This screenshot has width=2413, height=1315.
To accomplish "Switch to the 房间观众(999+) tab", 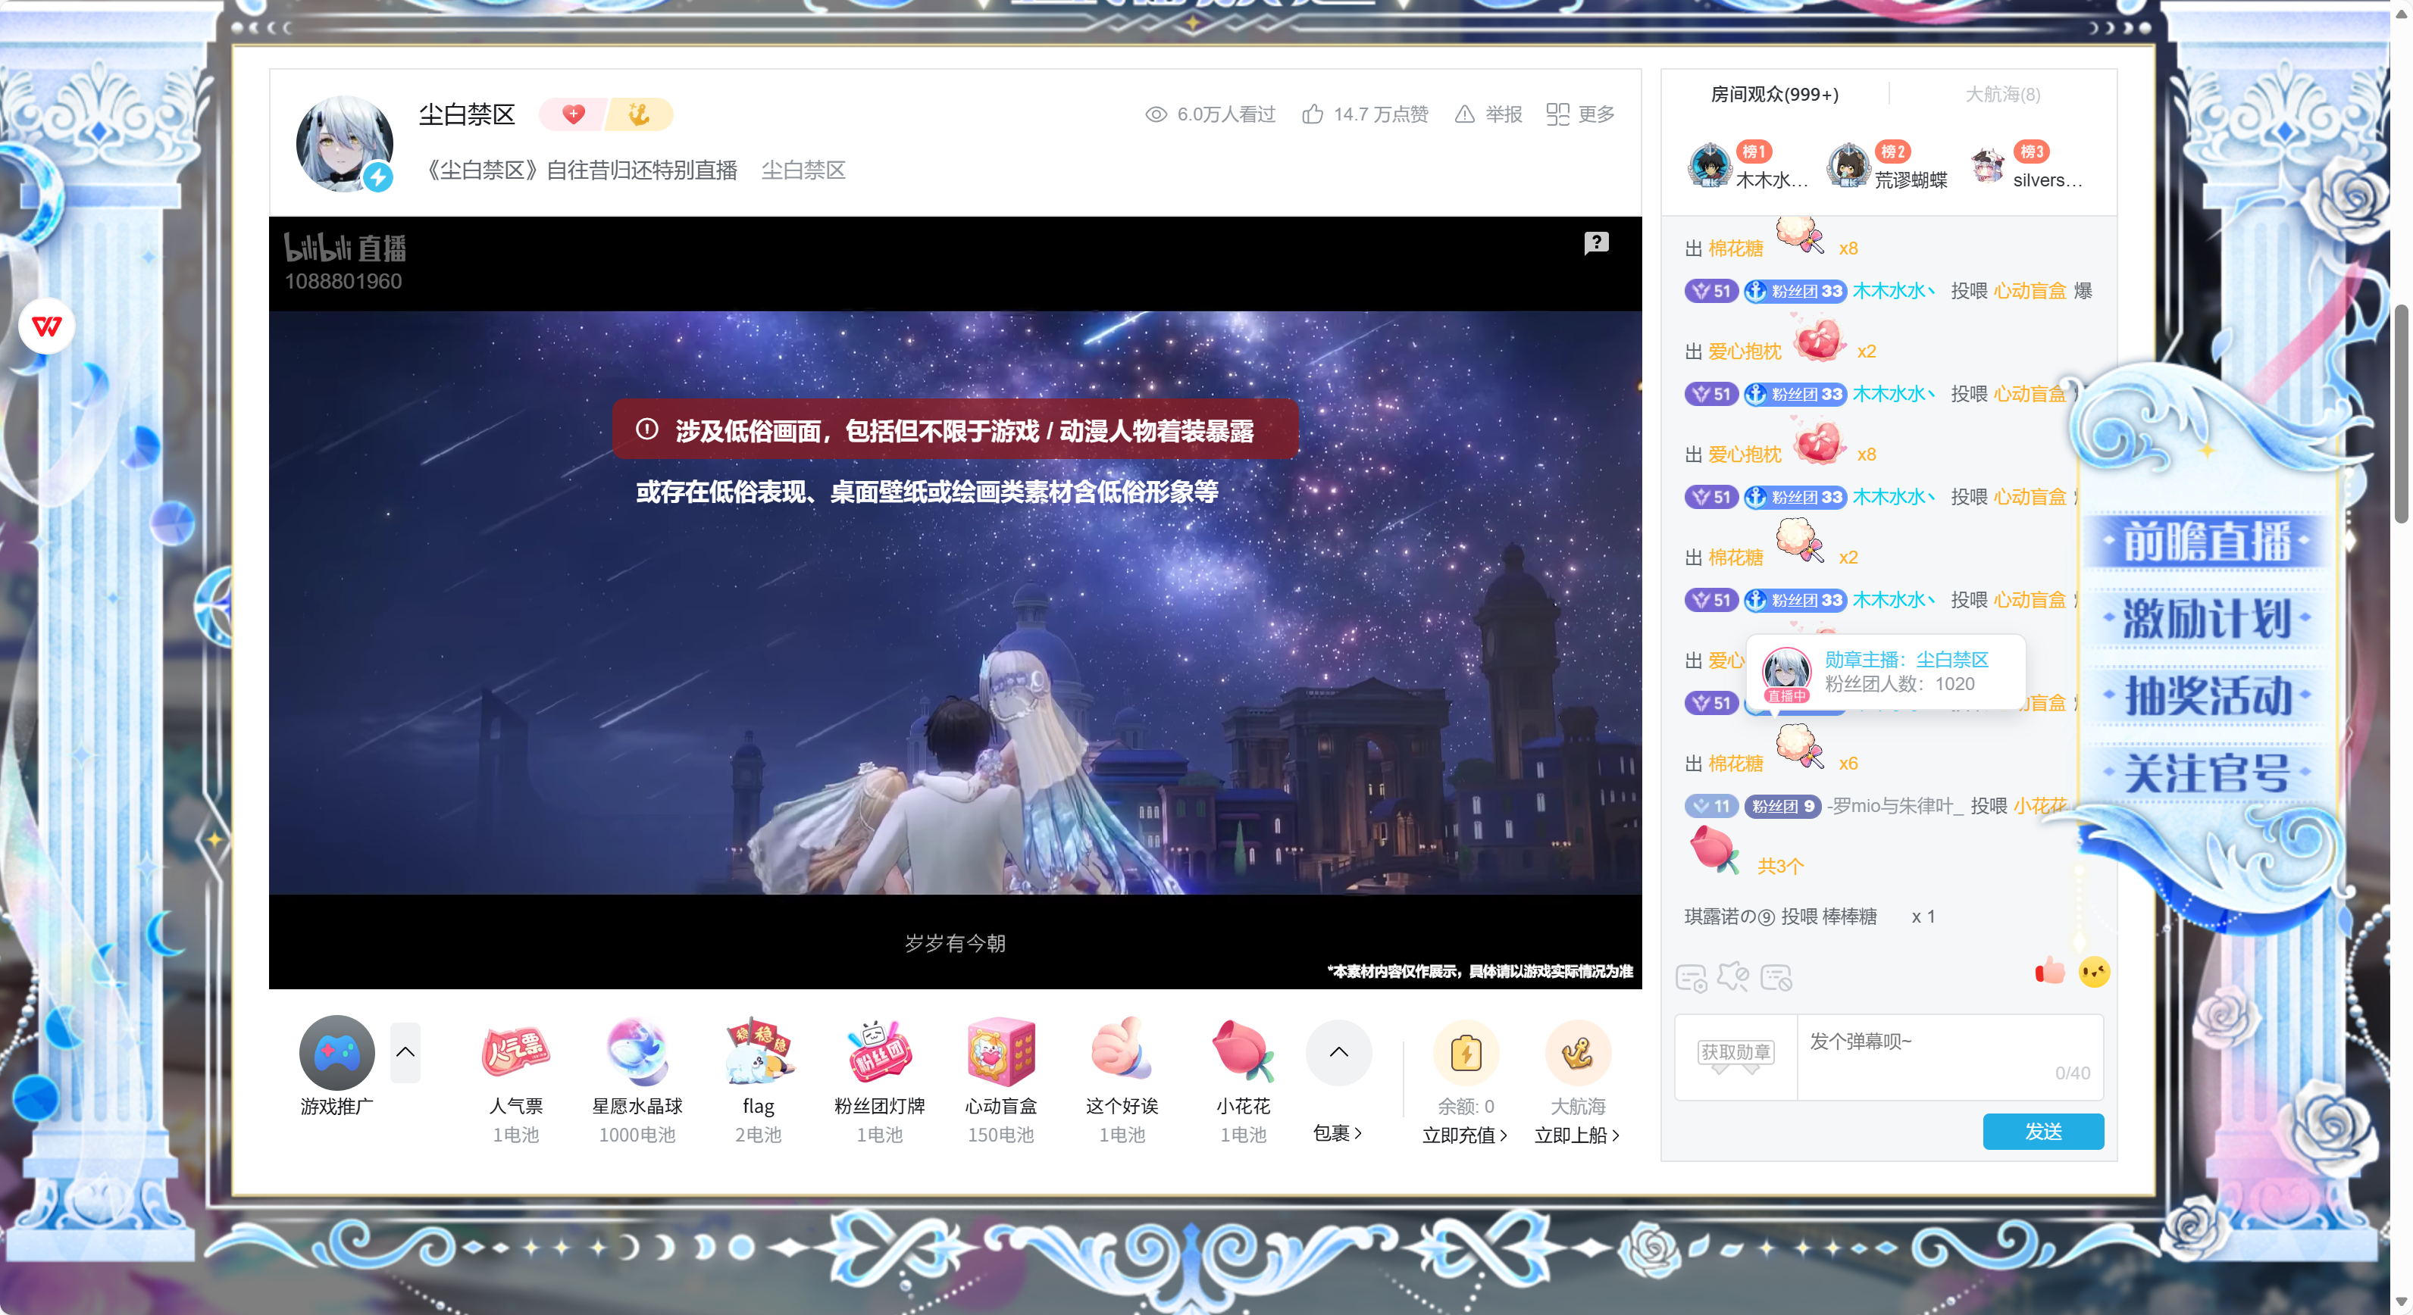I will [1774, 95].
